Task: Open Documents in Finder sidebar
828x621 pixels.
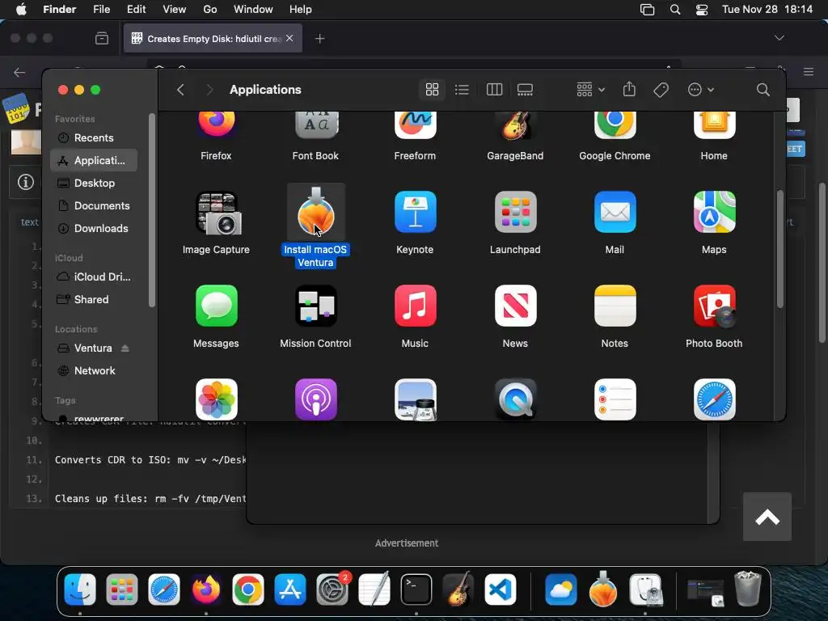Action: pos(94,206)
